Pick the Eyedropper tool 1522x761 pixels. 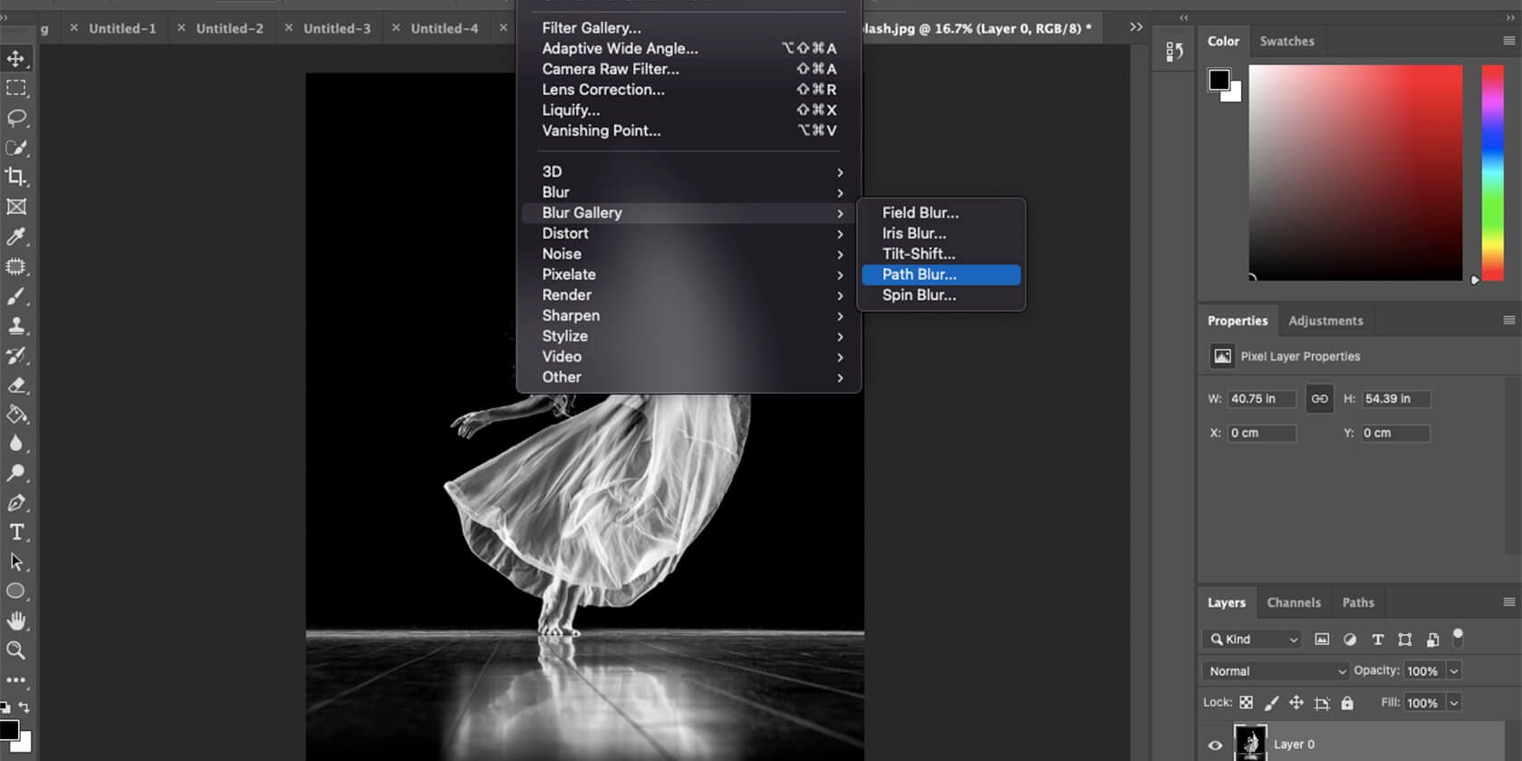[x=16, y=236]
